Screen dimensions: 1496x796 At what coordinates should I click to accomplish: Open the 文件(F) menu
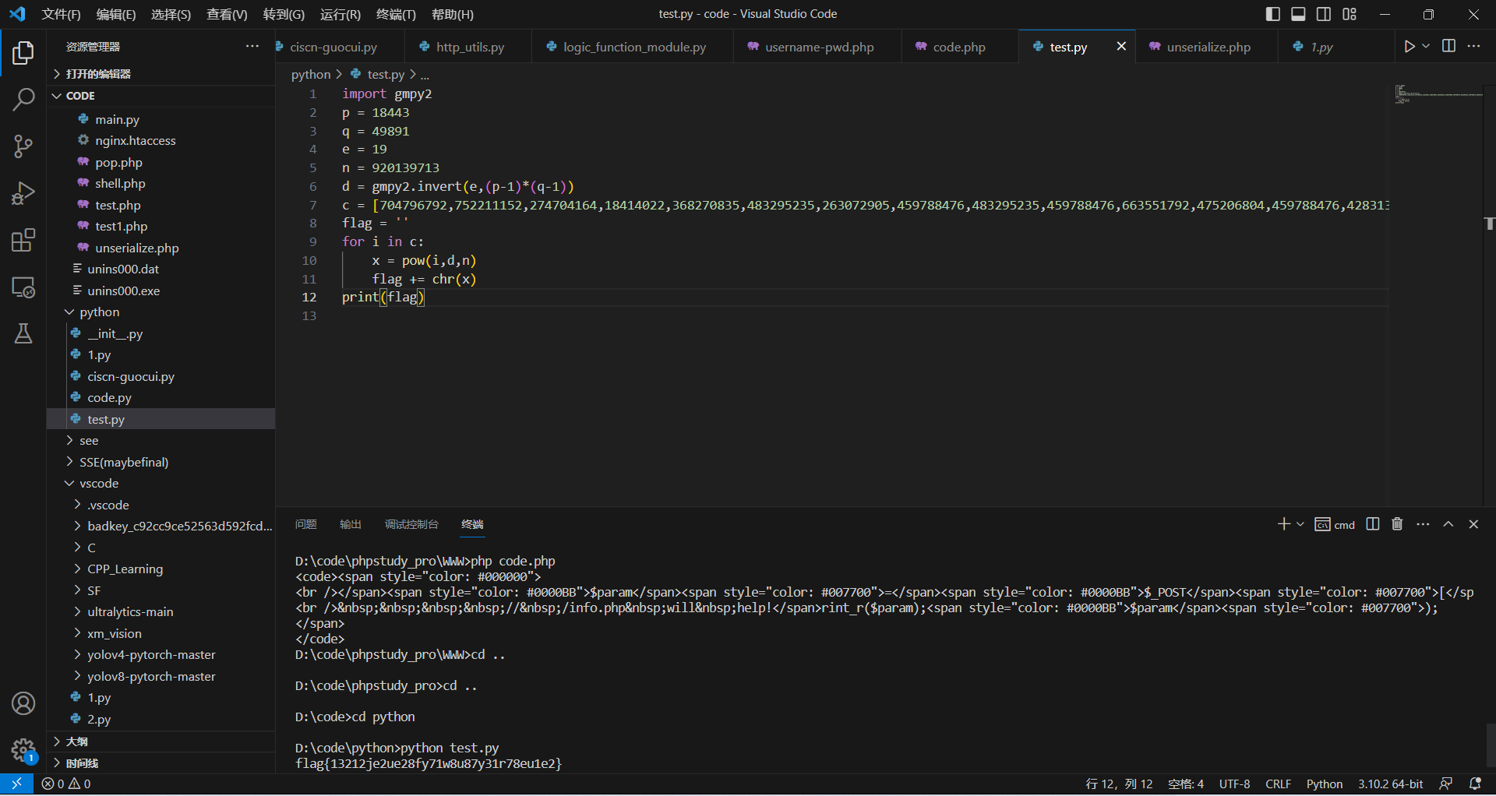[61, 14]
